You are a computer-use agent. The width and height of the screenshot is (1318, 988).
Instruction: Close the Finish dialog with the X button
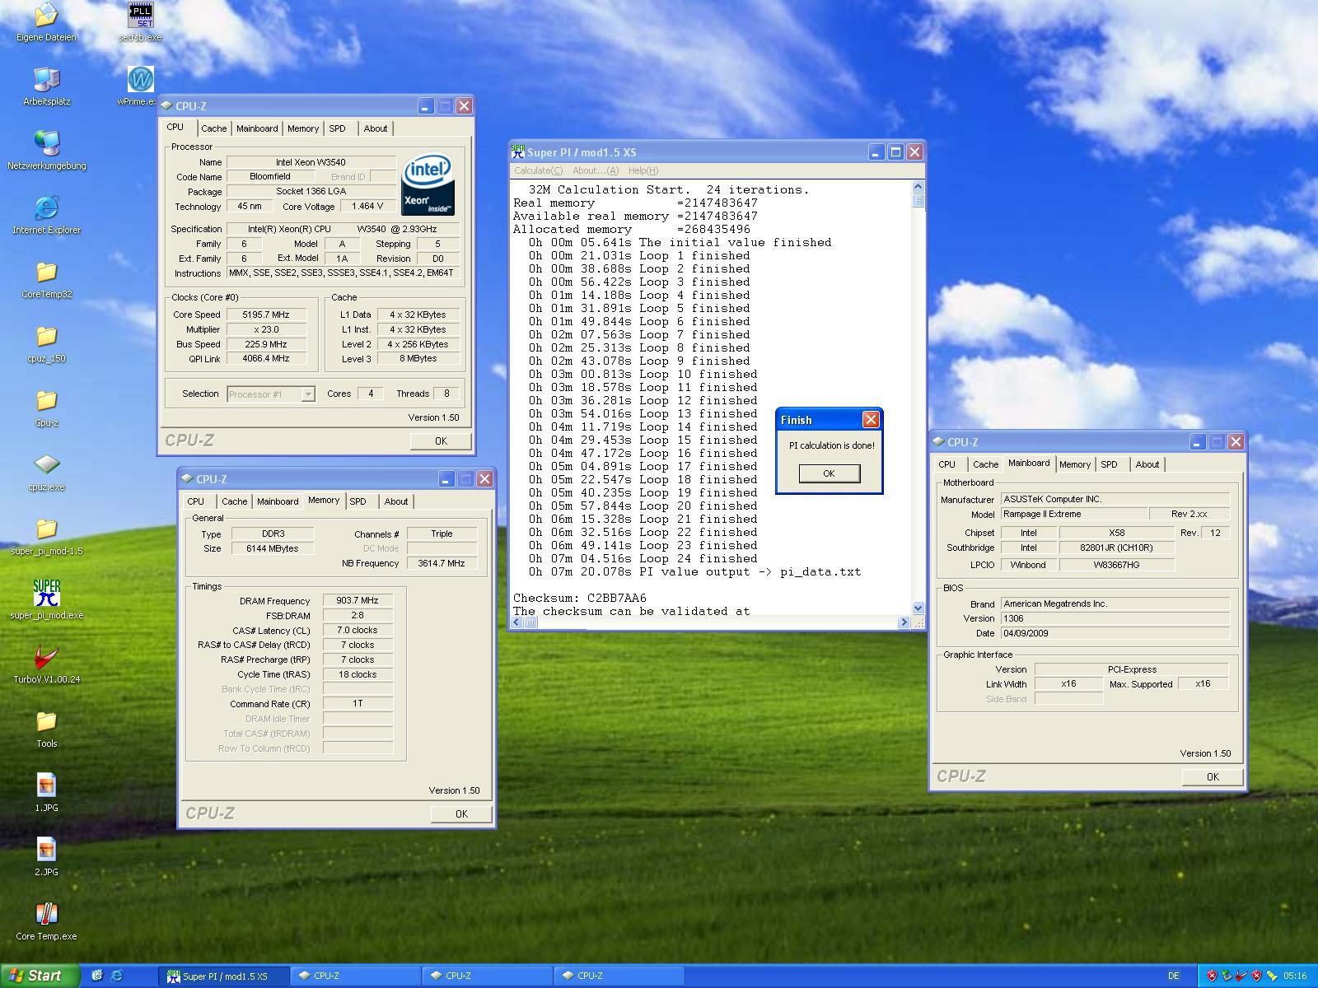pos(871,420)
